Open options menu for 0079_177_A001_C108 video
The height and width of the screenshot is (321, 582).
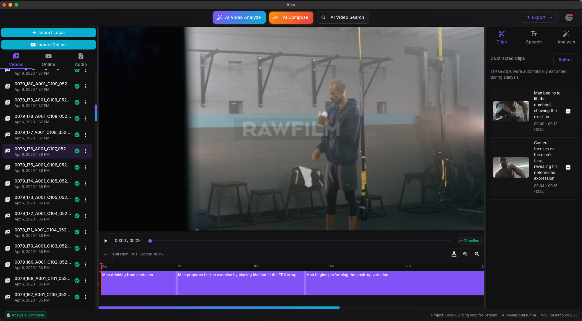tap(86, 135)
